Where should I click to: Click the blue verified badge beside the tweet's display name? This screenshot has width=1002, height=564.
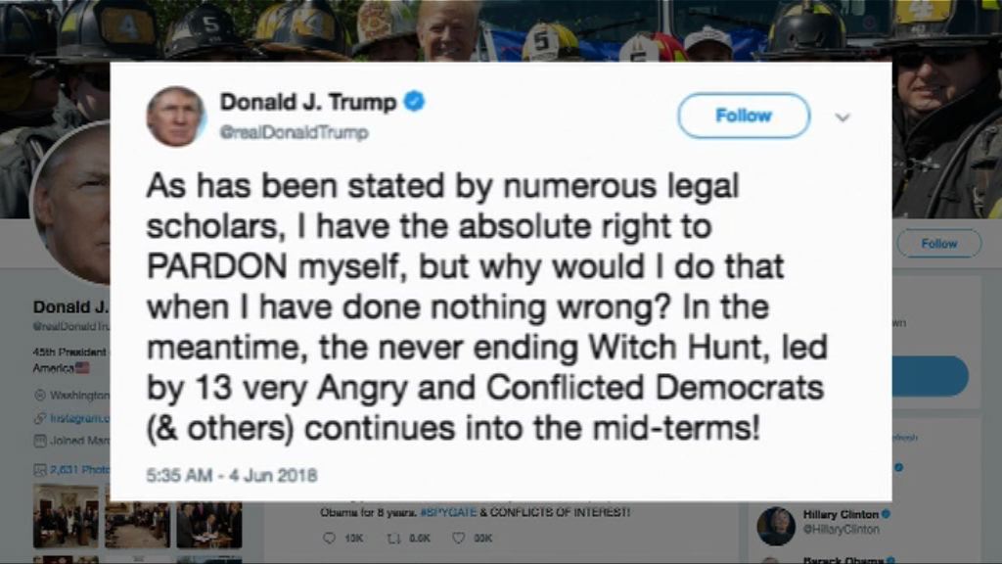tap(414, 102)
